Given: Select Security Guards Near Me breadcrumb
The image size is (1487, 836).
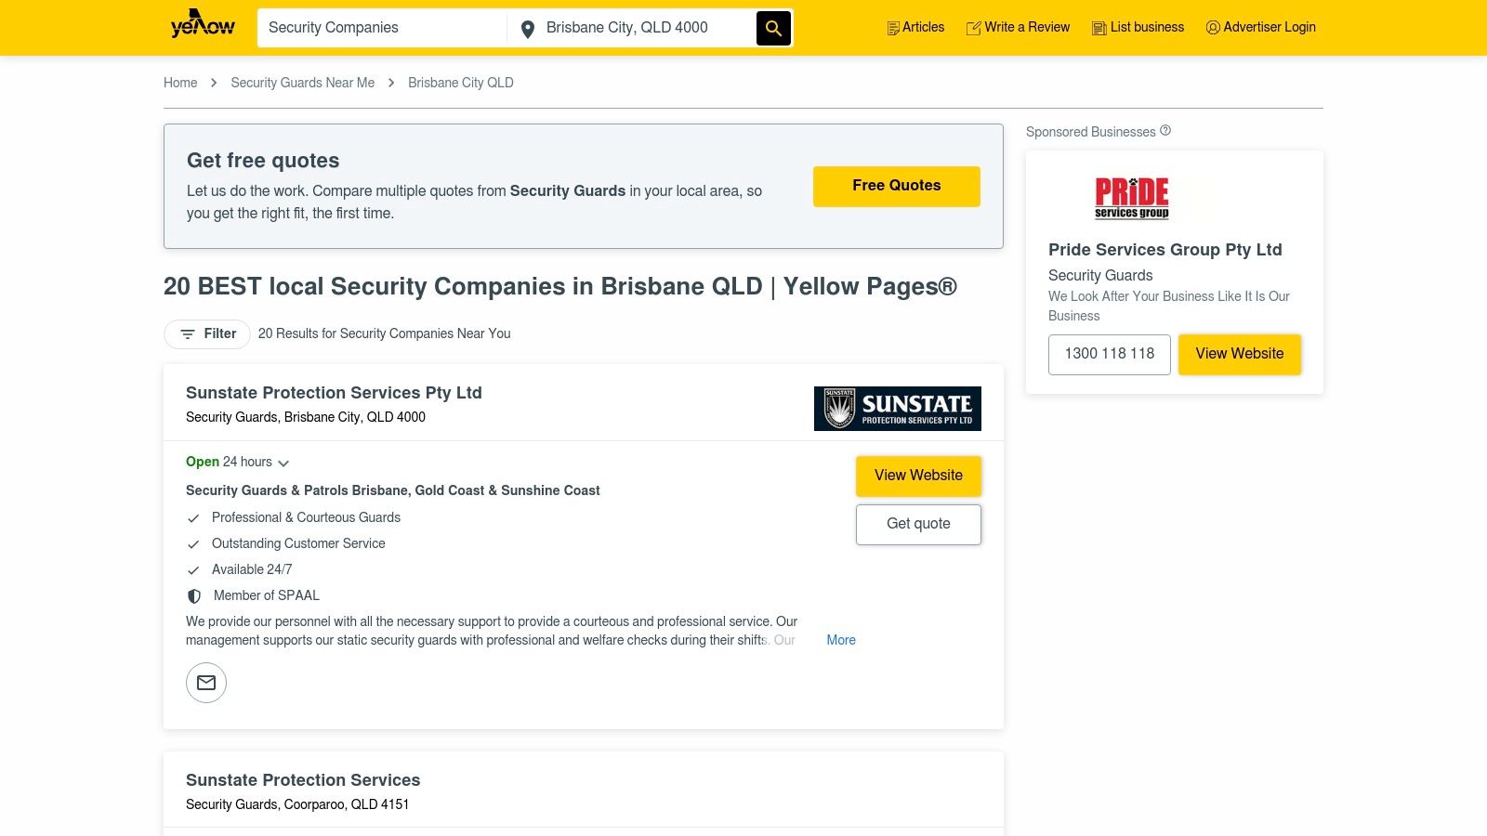Looking at the screenshot, I should [x=303, y=83].
